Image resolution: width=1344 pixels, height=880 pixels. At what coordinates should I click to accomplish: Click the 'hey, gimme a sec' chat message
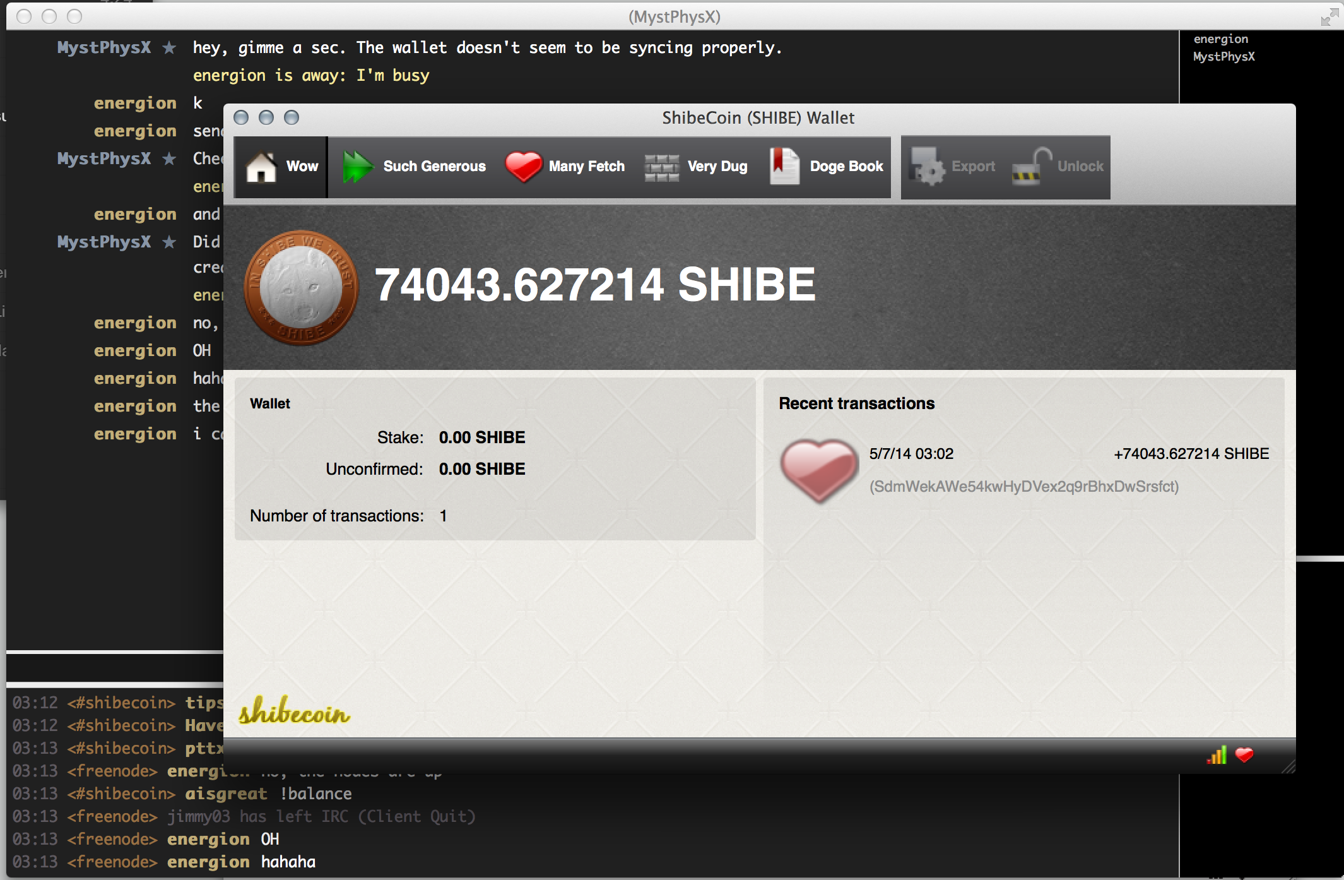pyautogui.click(x=487, y=48)
